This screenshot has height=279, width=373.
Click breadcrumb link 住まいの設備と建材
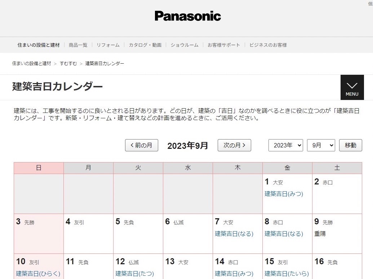click(x=32, y=64)
